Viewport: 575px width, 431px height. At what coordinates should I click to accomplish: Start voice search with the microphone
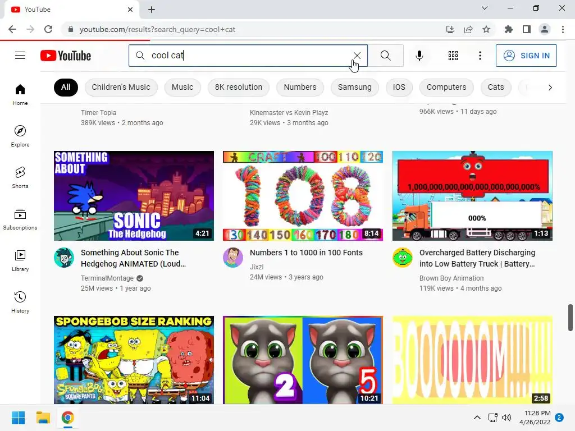click(419, 56)
